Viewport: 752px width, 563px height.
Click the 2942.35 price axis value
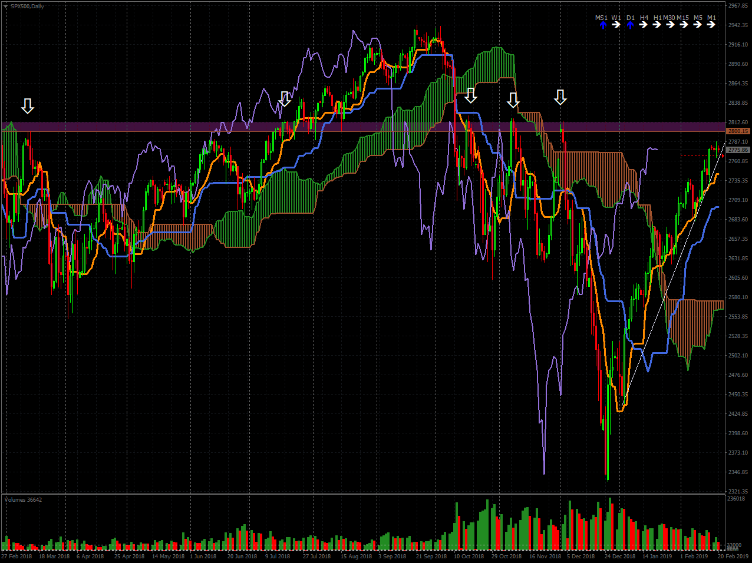738,25
